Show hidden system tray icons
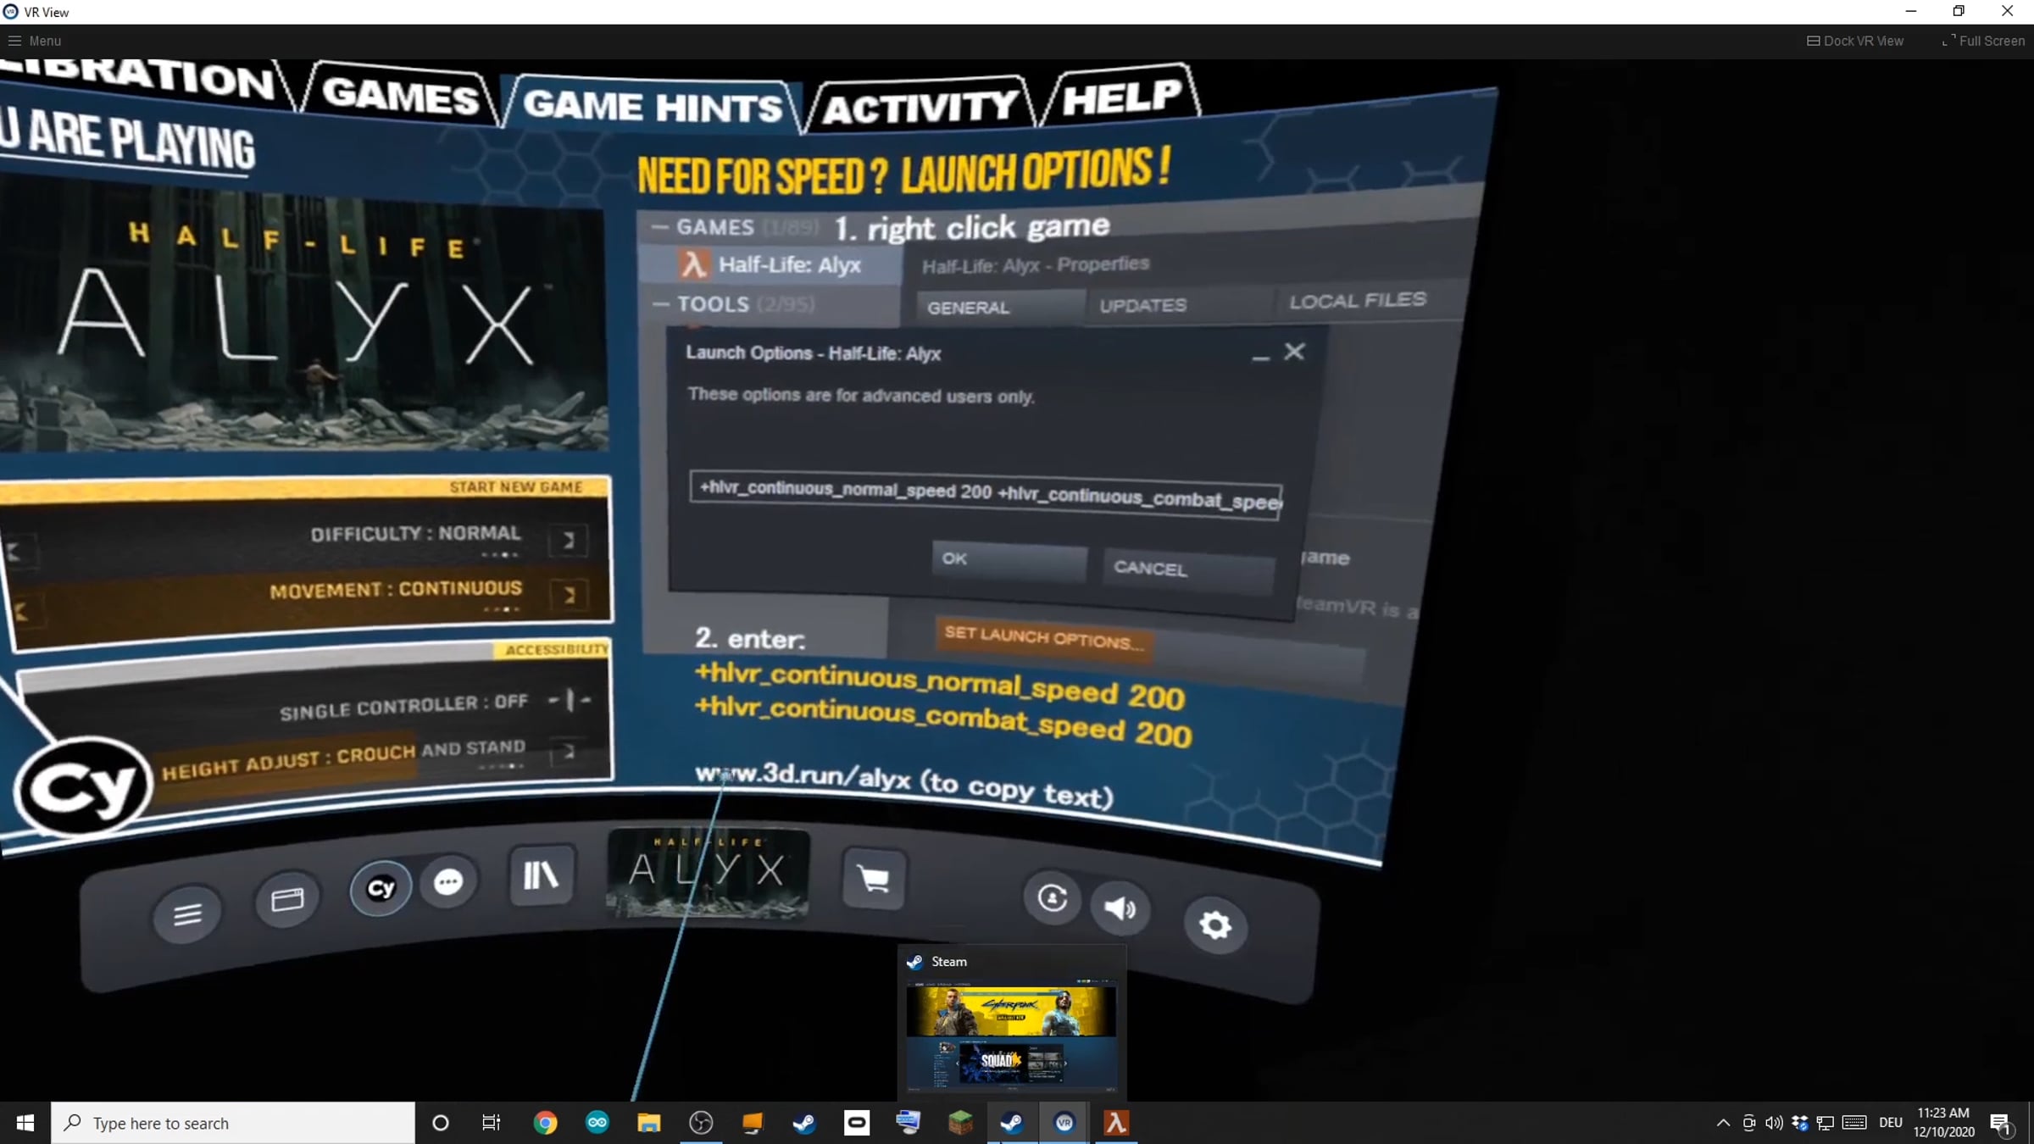The width and height of the screenshot is (2034, 1144). pos(1723,1124)
